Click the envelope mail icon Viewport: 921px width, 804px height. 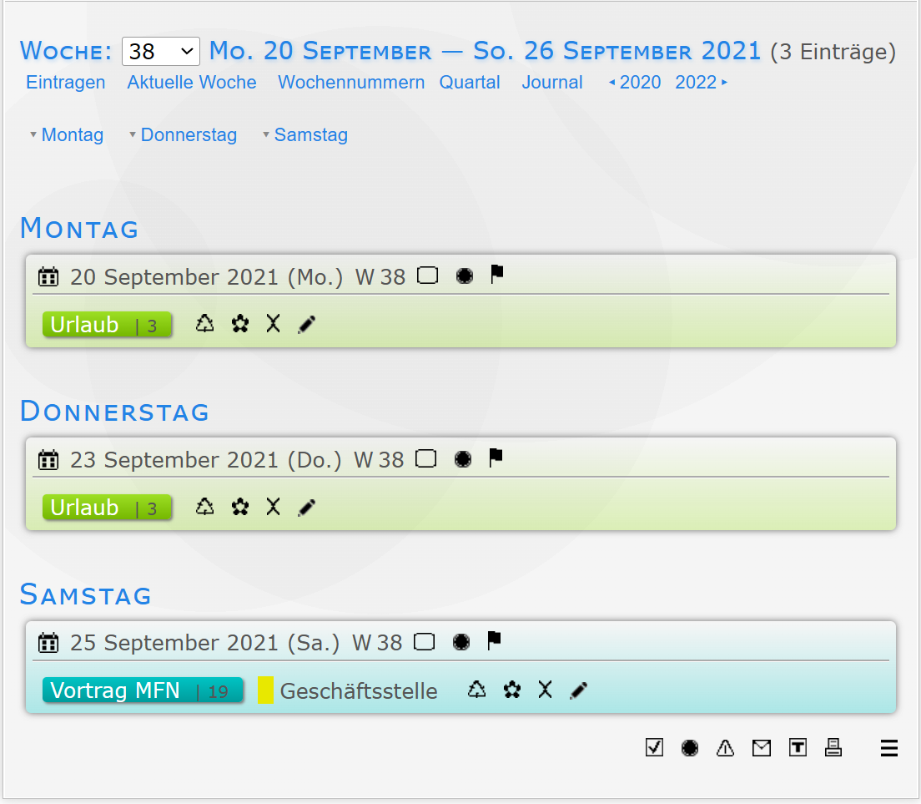(761, 747)
